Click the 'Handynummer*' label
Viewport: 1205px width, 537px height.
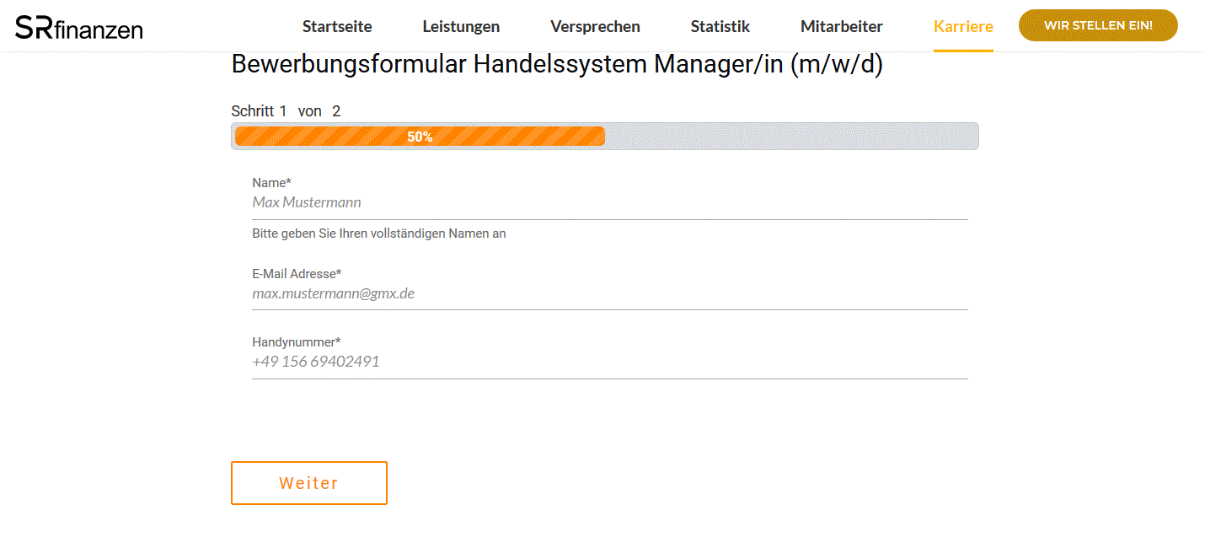[x=296, y=342]
